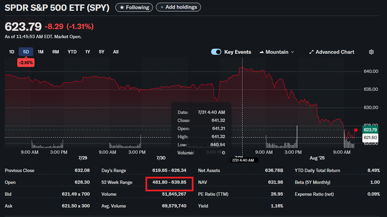Image resolution: width=387 pixels, height=217 pixels.
Task: Click the Ask value 621.50 x 300
Action: point(76,206)
